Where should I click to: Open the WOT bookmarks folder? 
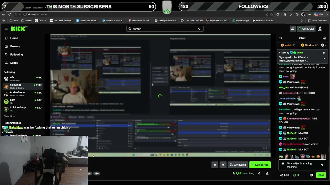point(14,21)
